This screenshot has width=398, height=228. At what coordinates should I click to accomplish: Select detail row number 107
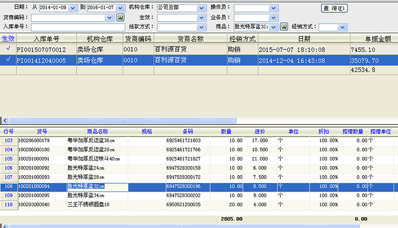(x=8, y=177)
